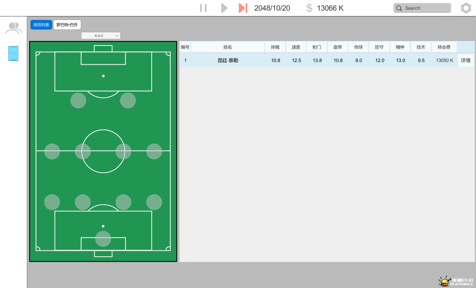Sort by the 速度 column header
This screenshot has width=476, height=288.
(x=296, y=47)
